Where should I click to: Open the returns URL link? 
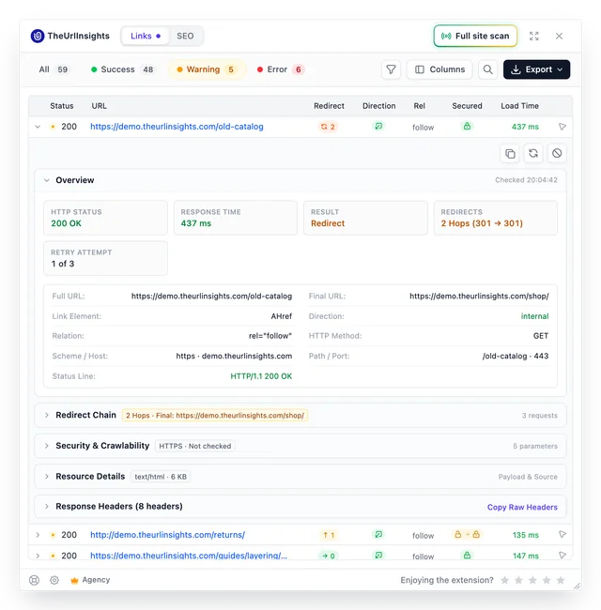click(167, 535)
